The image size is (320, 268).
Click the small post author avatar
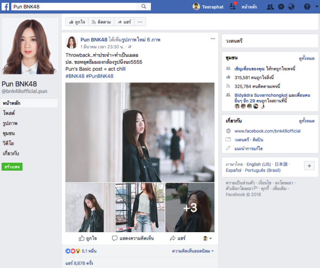pyautogui.click(x=71, y=42)
